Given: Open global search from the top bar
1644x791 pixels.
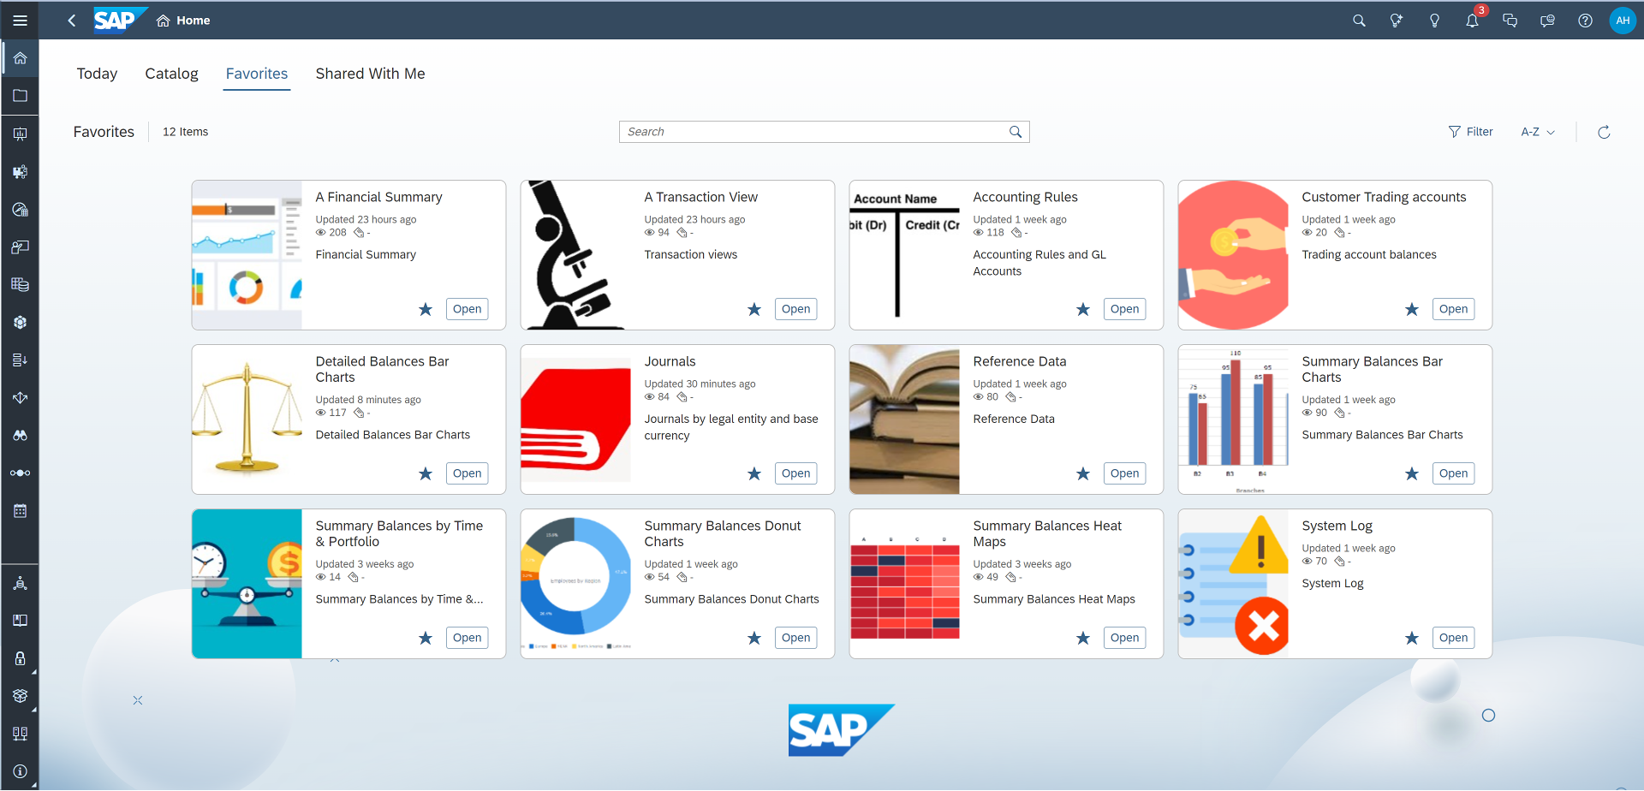Looking at the screenshot, I should click(x=1359, y=20).
